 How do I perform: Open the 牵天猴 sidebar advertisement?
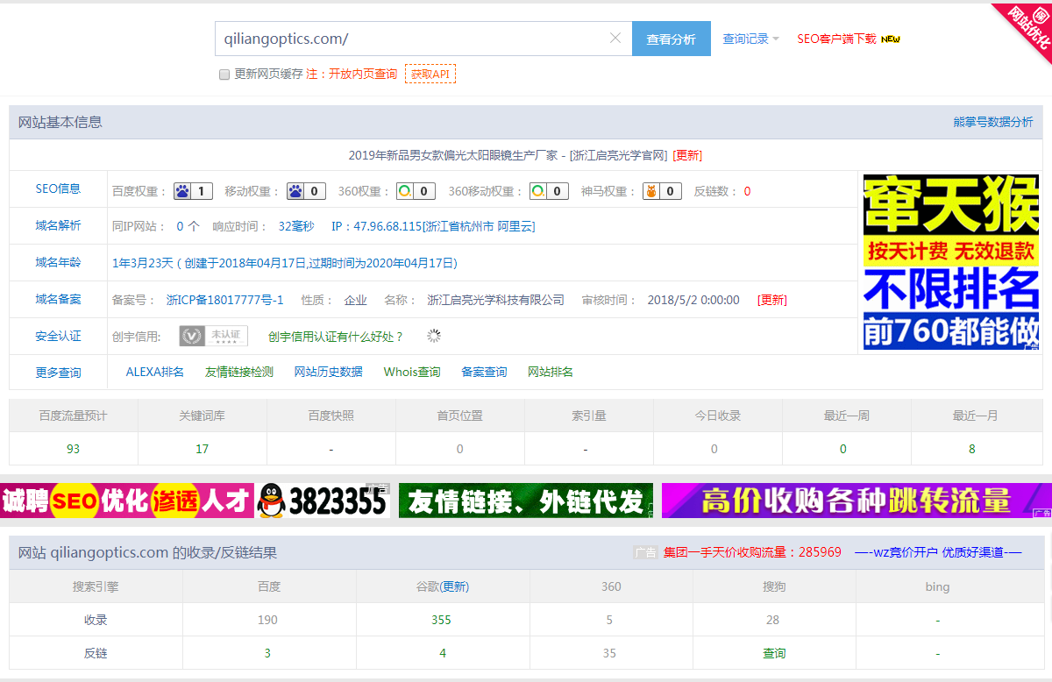pyautogui.click(x=951, y=262)
